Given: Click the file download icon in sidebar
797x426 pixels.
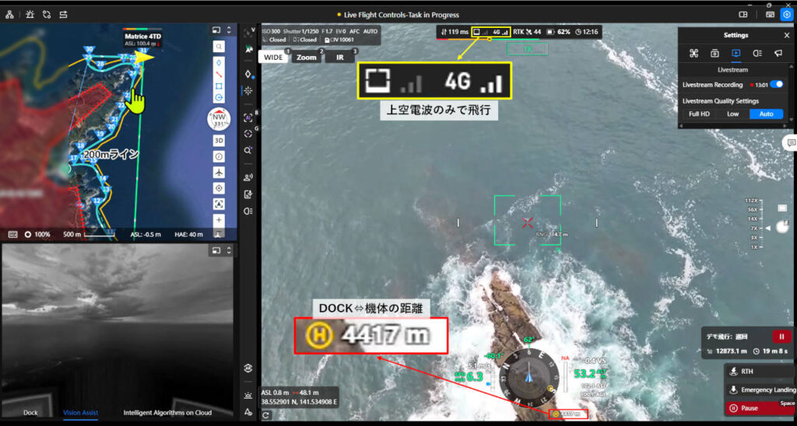Looking at the screenshot, I should (x=248, y=194).
